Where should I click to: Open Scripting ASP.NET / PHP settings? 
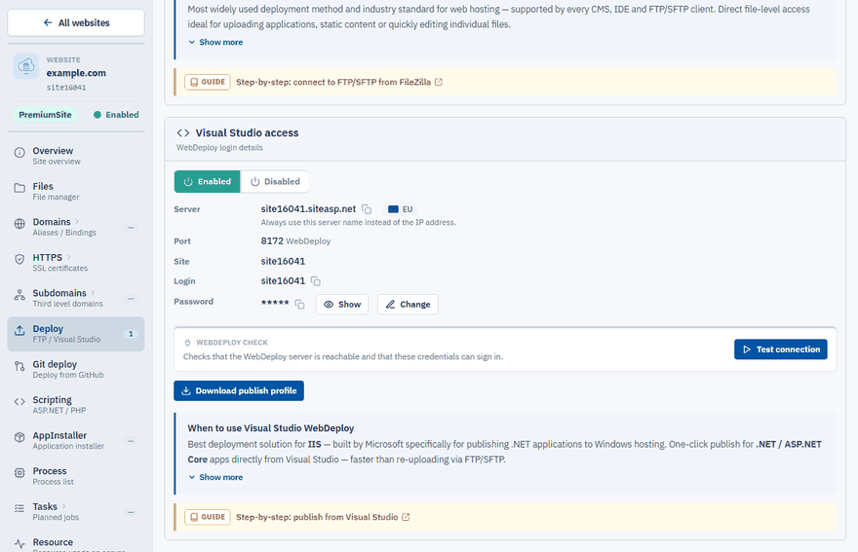coord(75,405)
